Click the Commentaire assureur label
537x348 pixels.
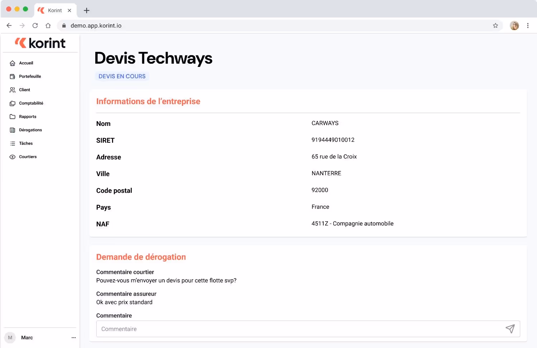[x=126, y=294]
